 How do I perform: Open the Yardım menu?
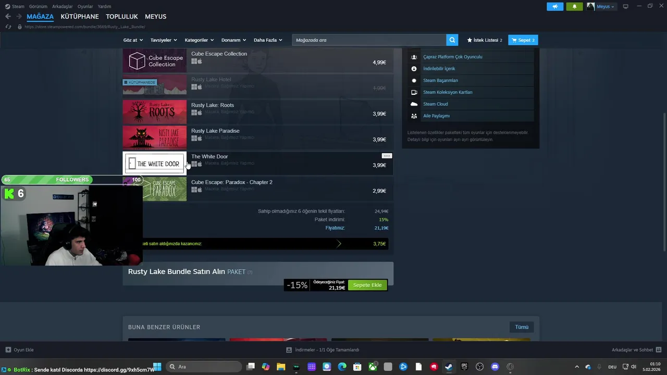(x=104, y=6)
